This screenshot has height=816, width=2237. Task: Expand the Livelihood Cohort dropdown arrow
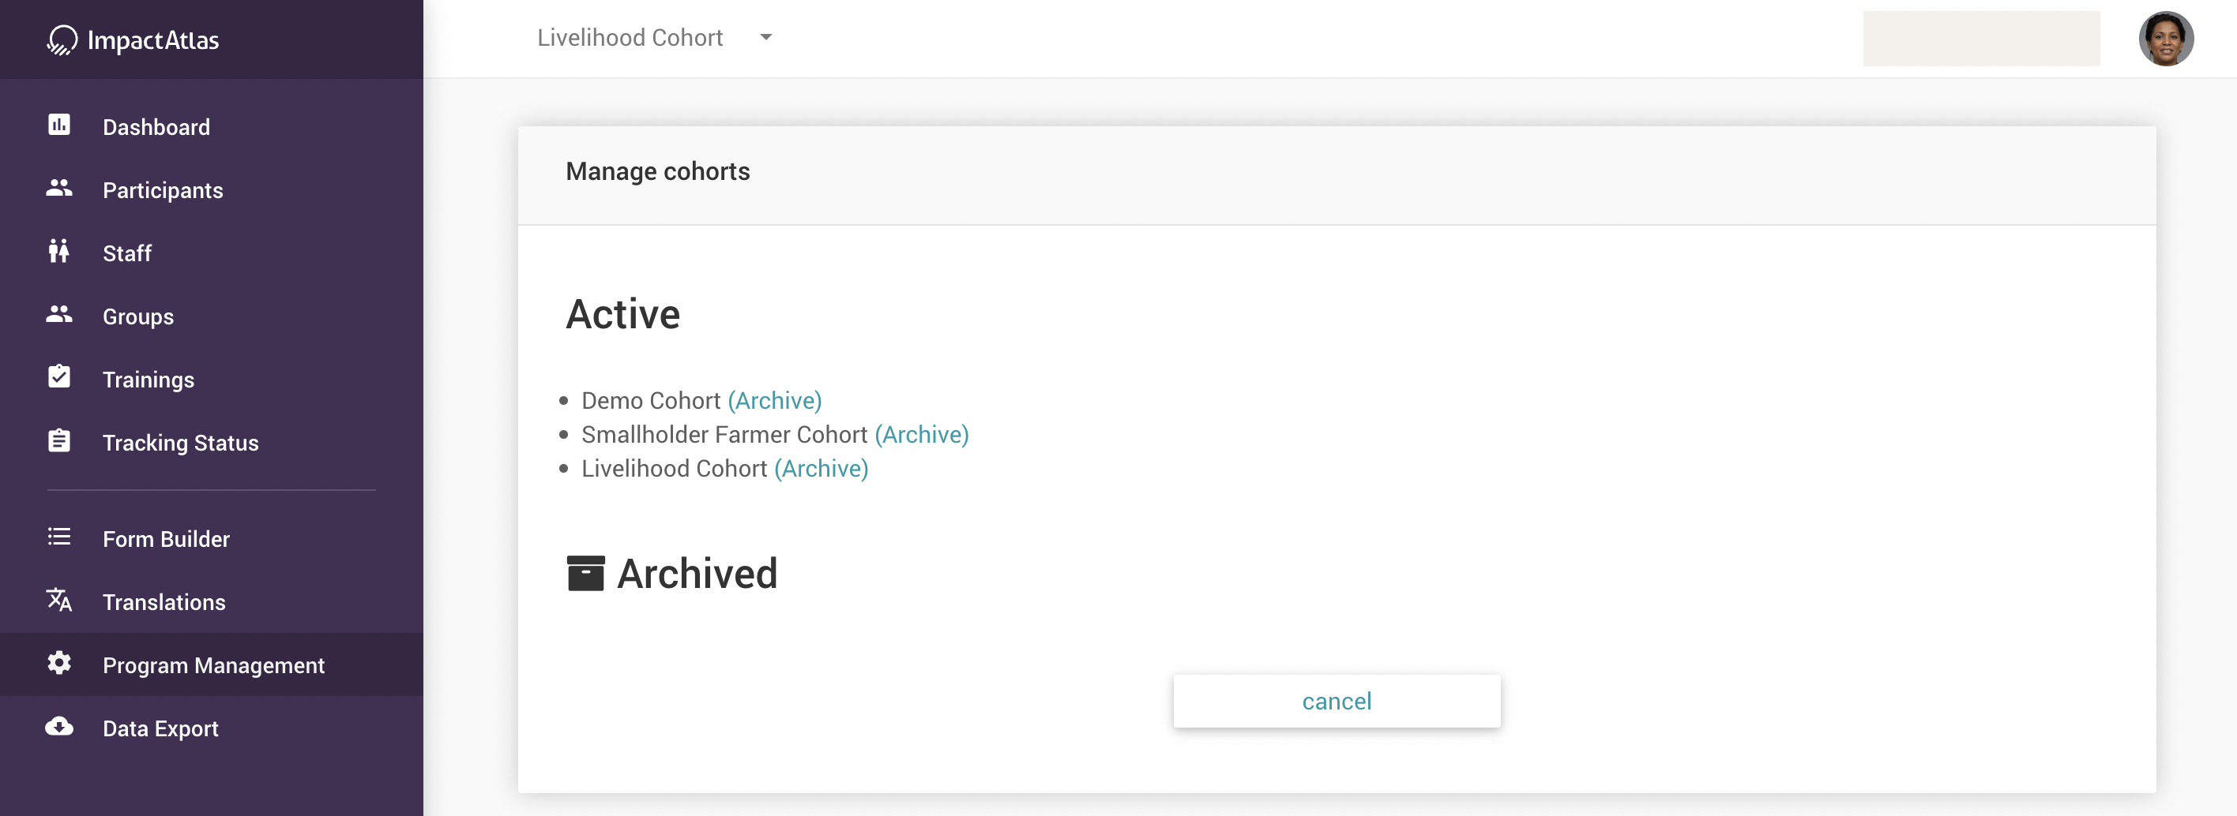pos(766,37)
